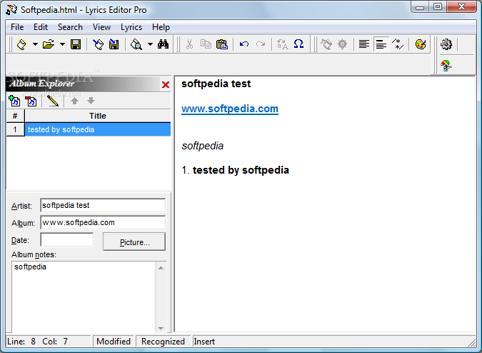
Task: Click Album notes scrollbar down arrow
Action: 161,328
